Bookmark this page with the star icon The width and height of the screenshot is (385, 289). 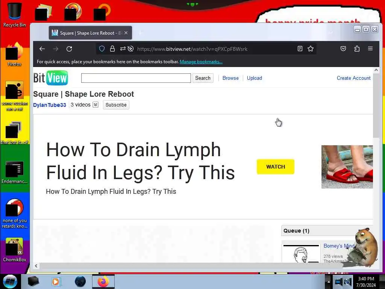pos(311,49)
